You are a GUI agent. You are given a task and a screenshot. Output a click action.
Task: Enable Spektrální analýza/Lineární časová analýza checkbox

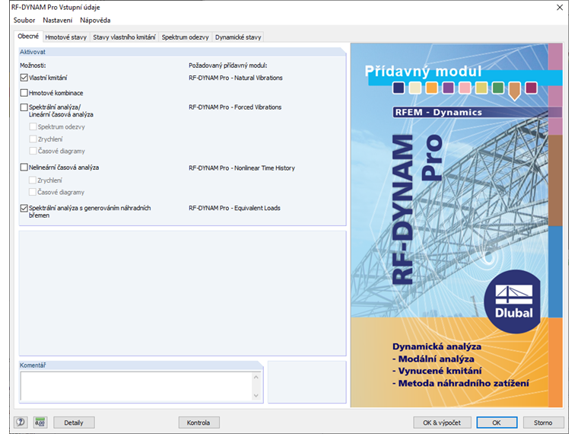(24, 107)
